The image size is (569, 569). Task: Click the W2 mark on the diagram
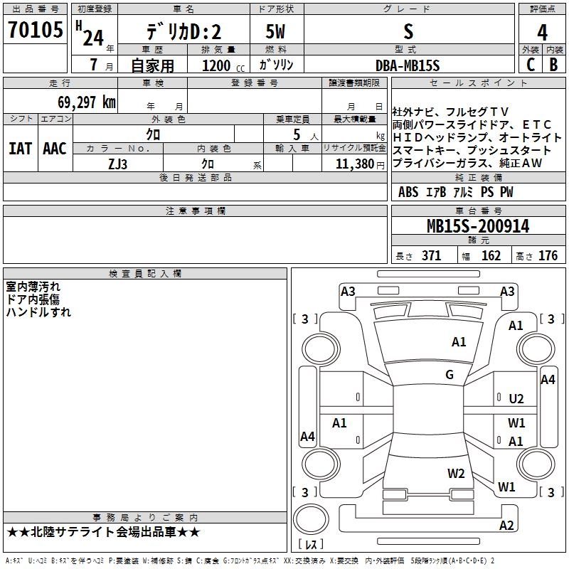[x=456, y=473]
